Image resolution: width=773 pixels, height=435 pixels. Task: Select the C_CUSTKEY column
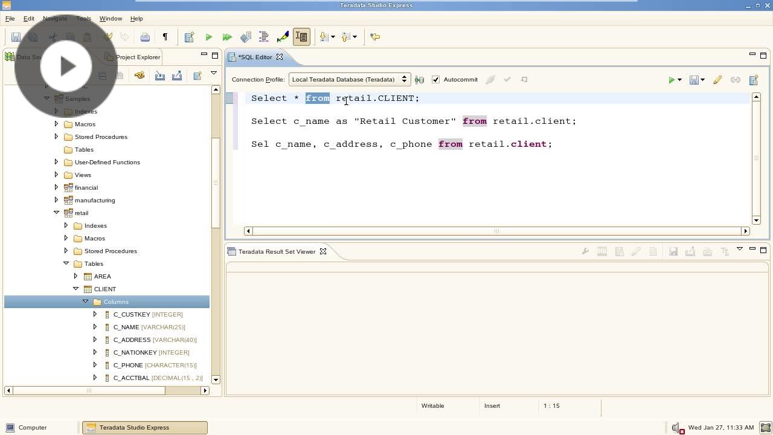(148, 314)
